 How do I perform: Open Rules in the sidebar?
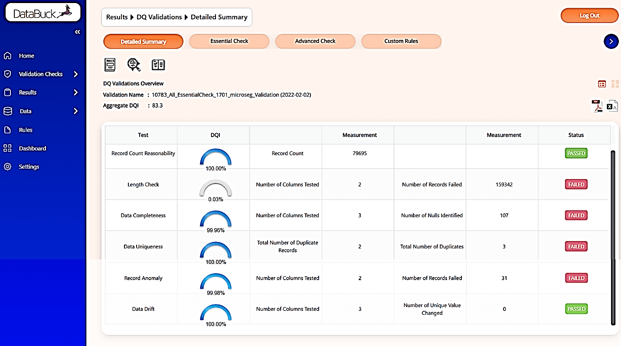click(26, 130)
